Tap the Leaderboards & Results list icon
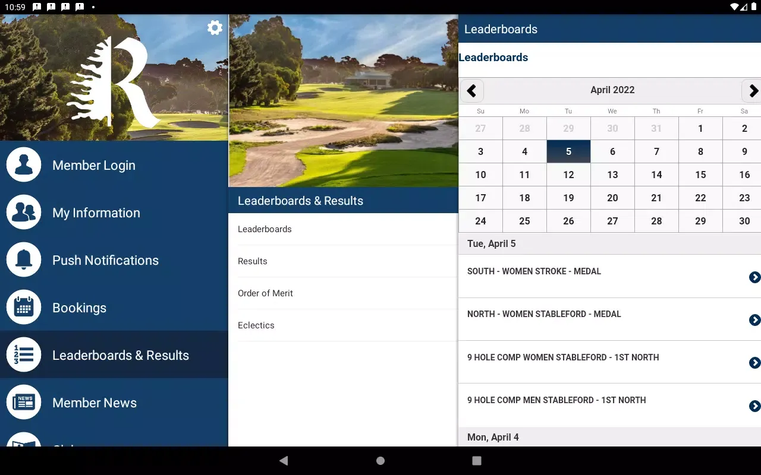The image size is (761, 475). [x=24, y=355]
